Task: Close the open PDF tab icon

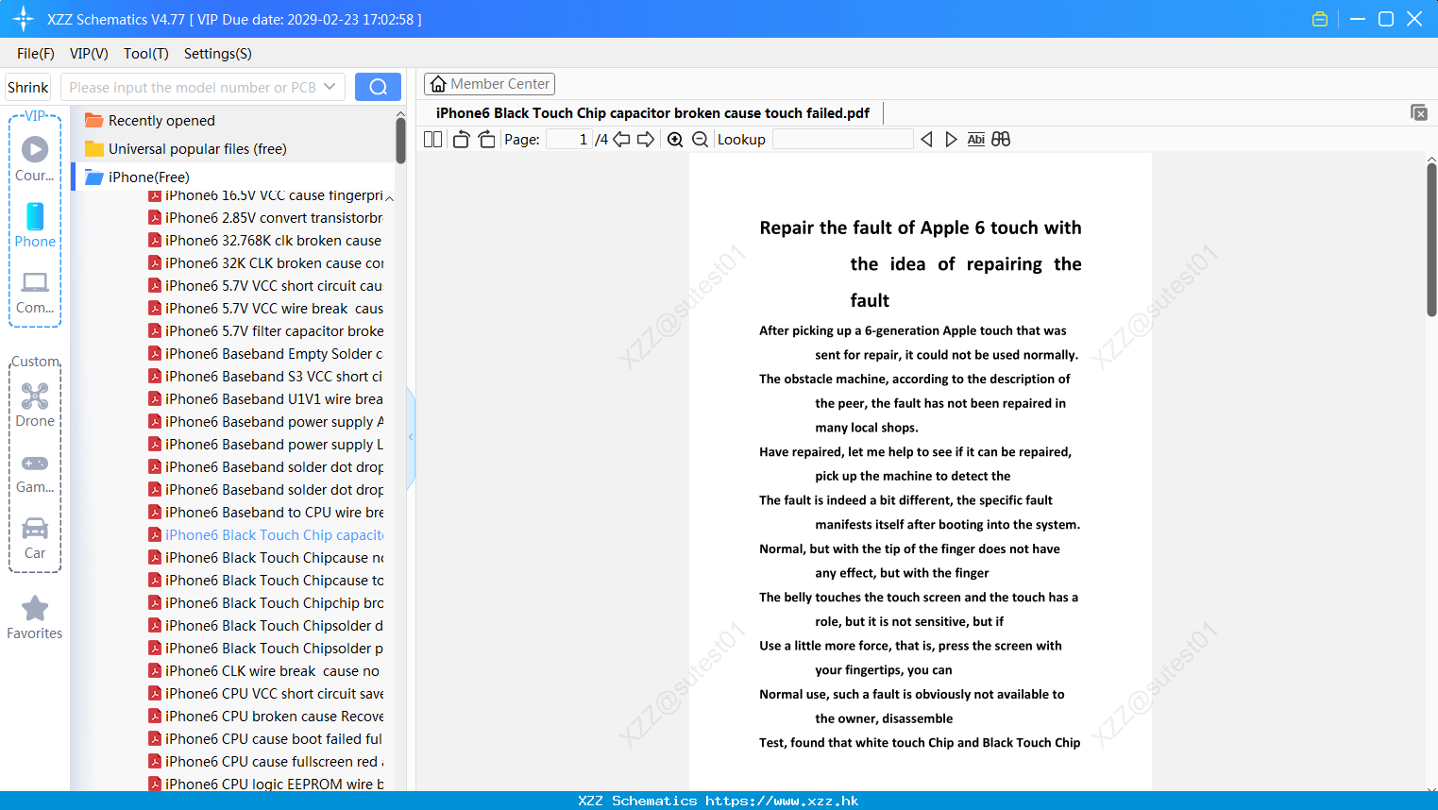Action: coord(1419,112)
